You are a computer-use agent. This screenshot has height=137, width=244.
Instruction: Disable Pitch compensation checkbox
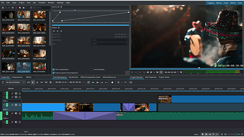coord(54,69)
